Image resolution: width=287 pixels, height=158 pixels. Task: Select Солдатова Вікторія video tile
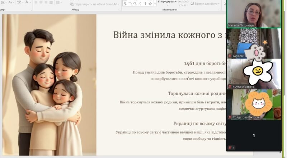(254, 104)
